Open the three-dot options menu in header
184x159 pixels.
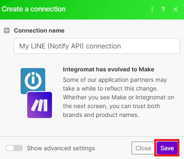click(152, 10)
